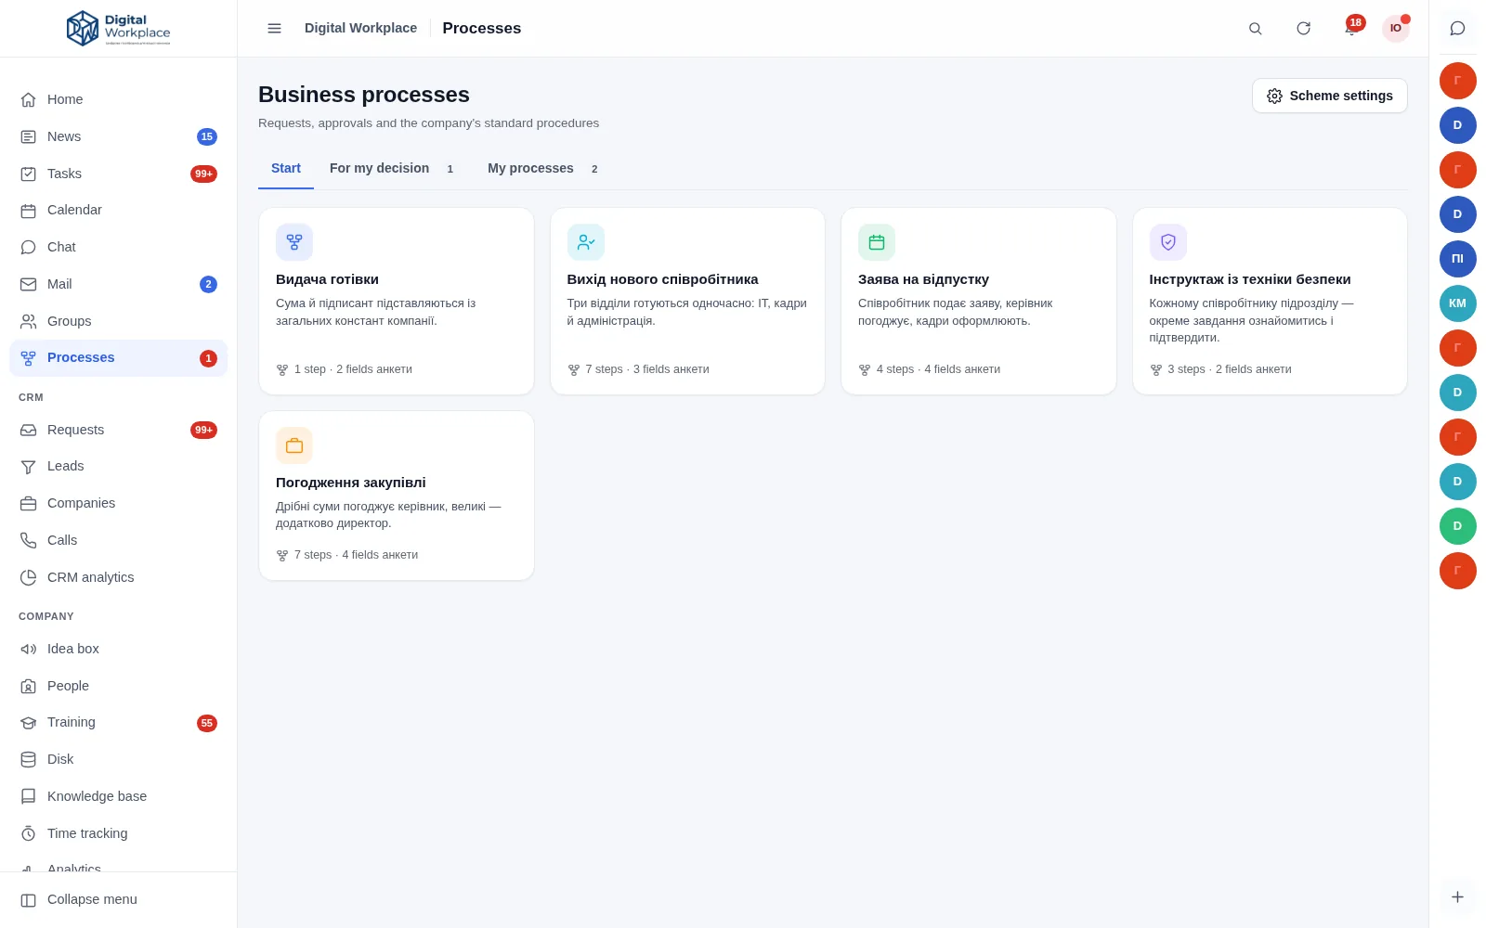This screenshot has width=1486, height=928.
Task: Click the Вихід нового співробітника card icon
Action: (x=586, y=242)
